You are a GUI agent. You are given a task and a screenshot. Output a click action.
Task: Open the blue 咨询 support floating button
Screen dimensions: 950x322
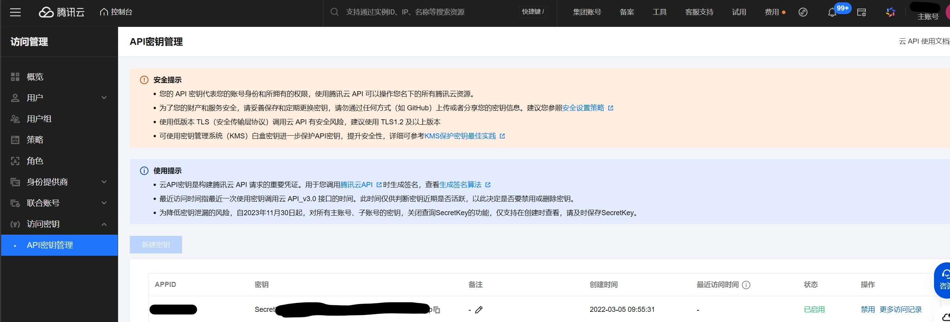point(943,281)
